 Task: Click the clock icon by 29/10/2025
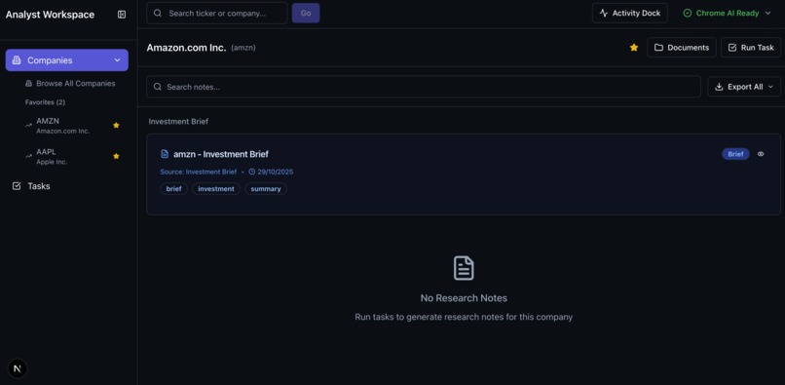[252, 172]
